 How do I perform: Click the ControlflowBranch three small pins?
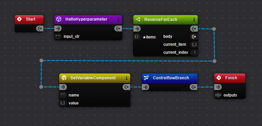[185, 90]
